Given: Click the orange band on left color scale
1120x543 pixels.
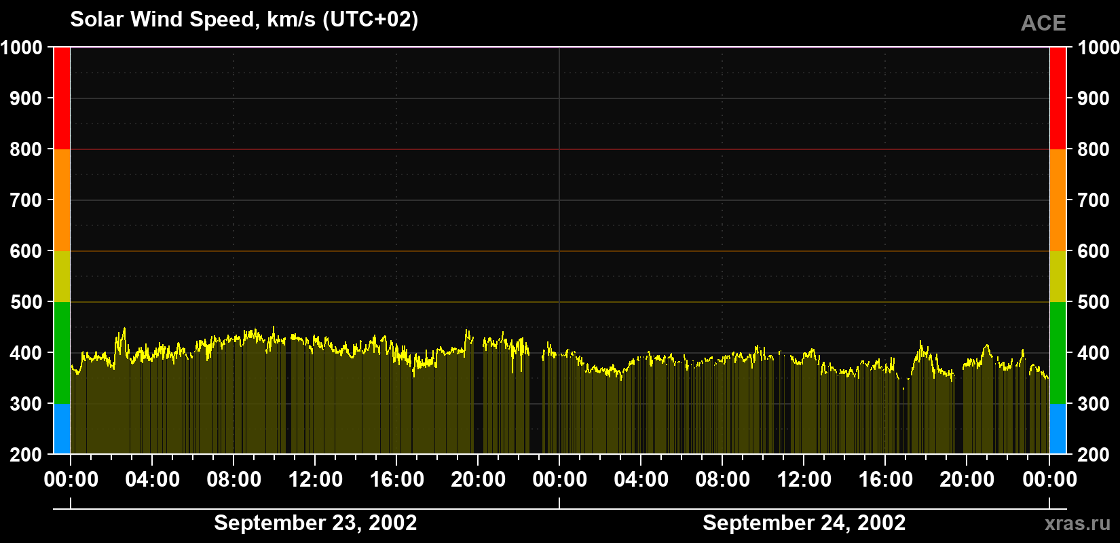Looking at the screenshot, I should click(x=62, y=200).
